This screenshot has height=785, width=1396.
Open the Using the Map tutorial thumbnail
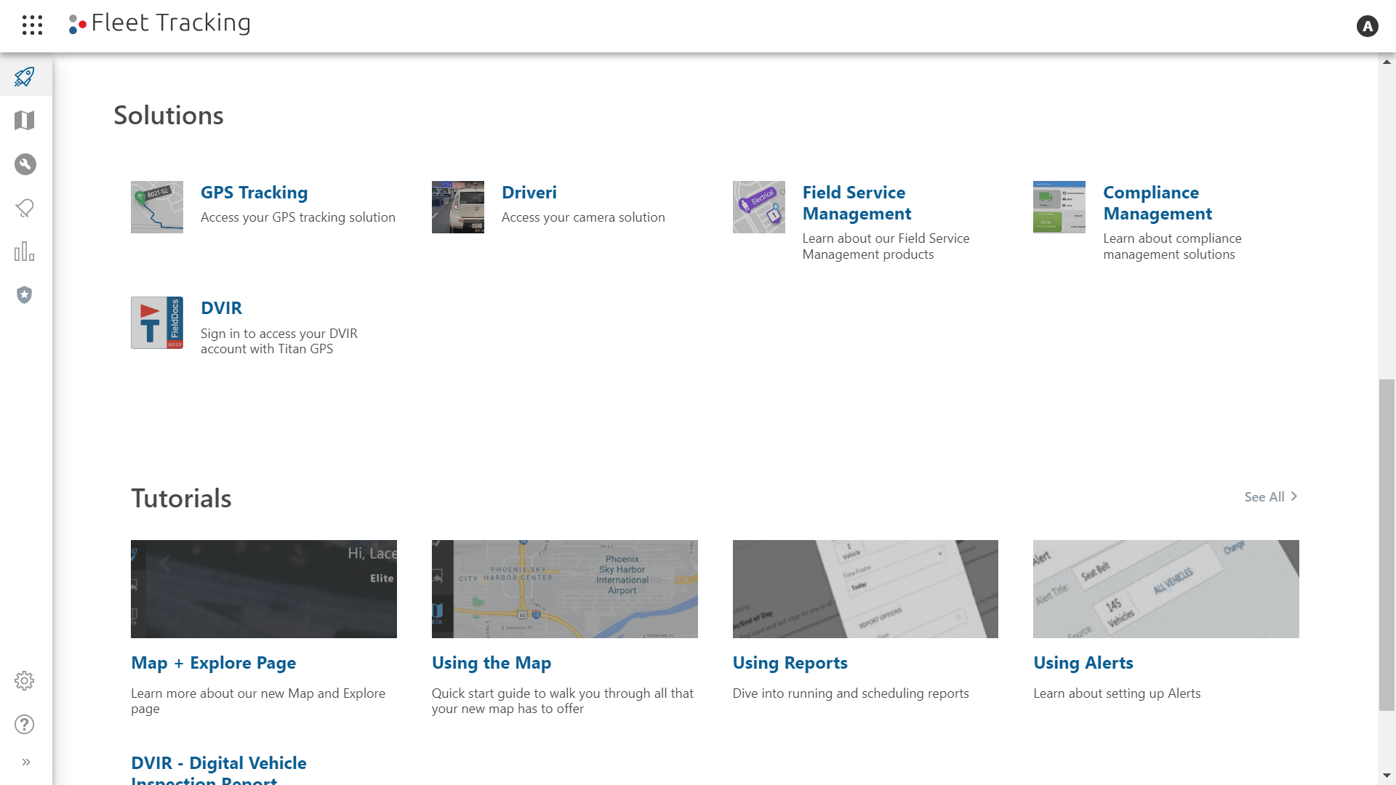(x=565, y=589)
